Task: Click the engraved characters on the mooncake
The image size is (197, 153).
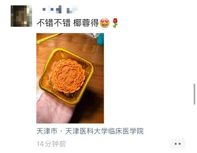Action: tap(68, 76)
